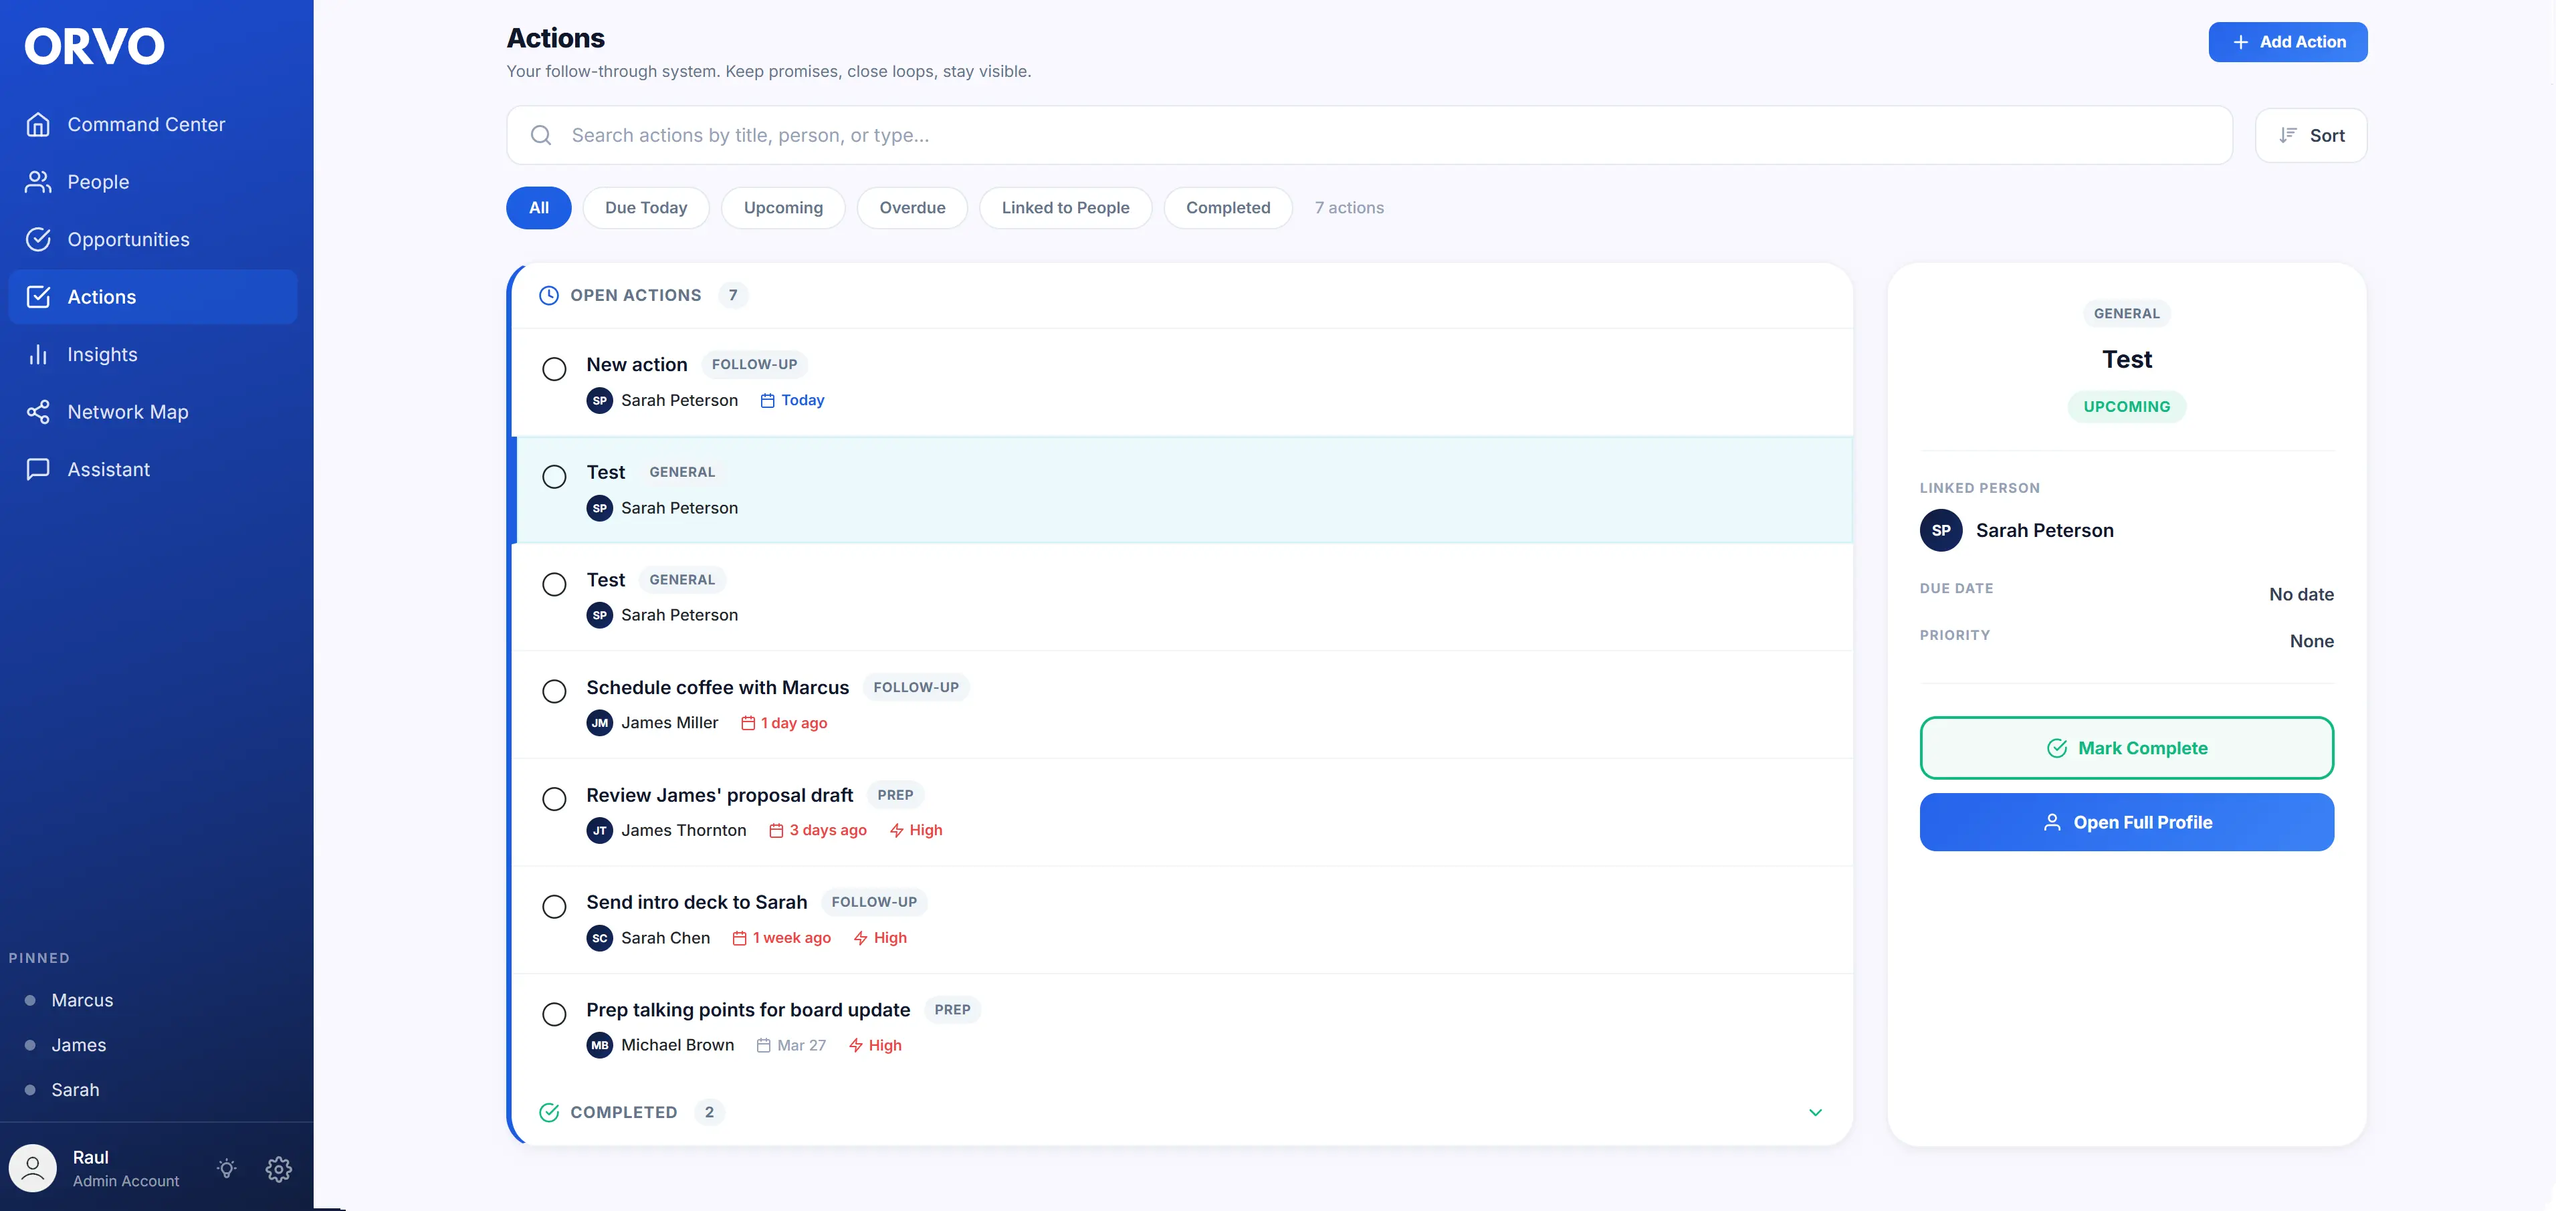Screen dimensions: 2556x1211
Task: Open the Command Center sidebar icon
Action: [x=39, y=124]
